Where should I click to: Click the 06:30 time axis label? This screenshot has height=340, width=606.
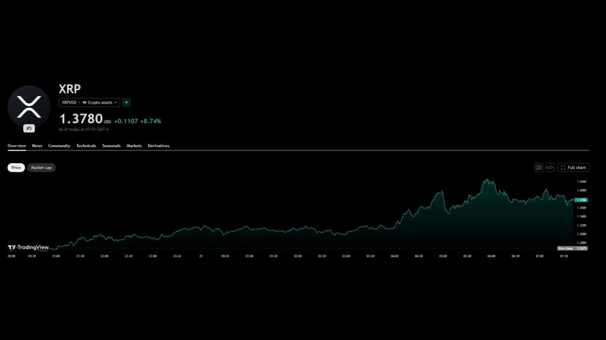pos(515,256)
